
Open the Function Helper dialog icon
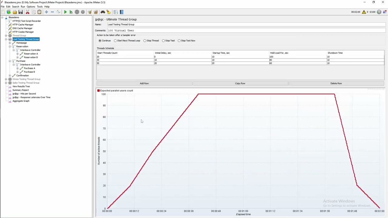[x=115, y=12]
